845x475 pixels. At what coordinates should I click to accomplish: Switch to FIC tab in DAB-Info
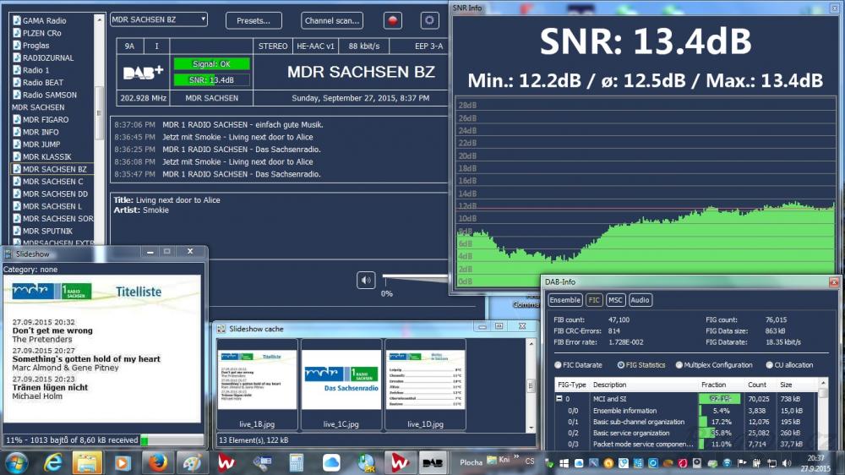(594, 300)
